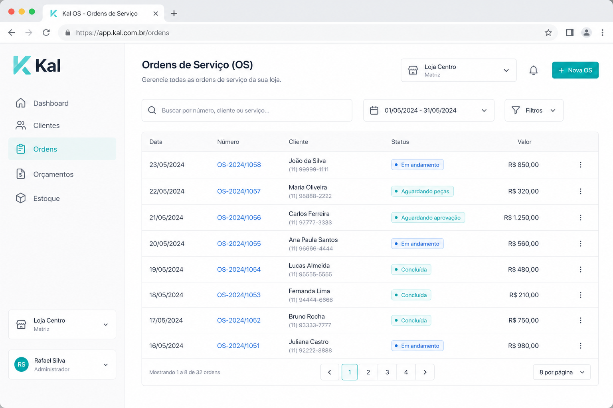
Task: Jump to page 4 of orders
Action: (406, 372)
